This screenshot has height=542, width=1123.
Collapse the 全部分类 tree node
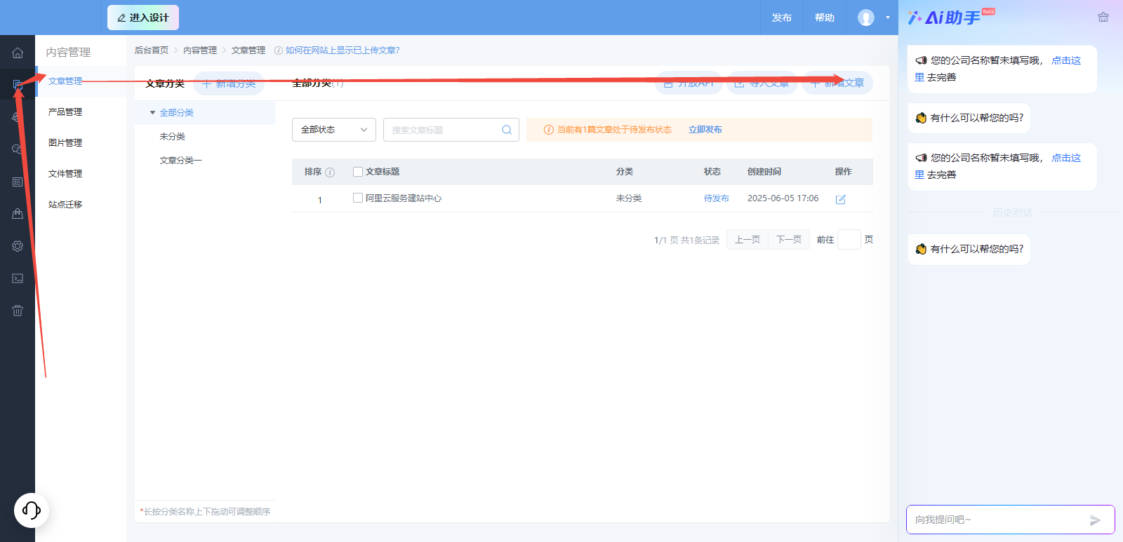(x=152, y=113)
